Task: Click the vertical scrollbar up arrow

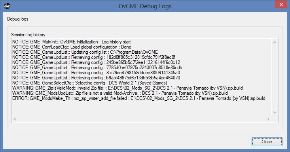Action: (275, 42)
